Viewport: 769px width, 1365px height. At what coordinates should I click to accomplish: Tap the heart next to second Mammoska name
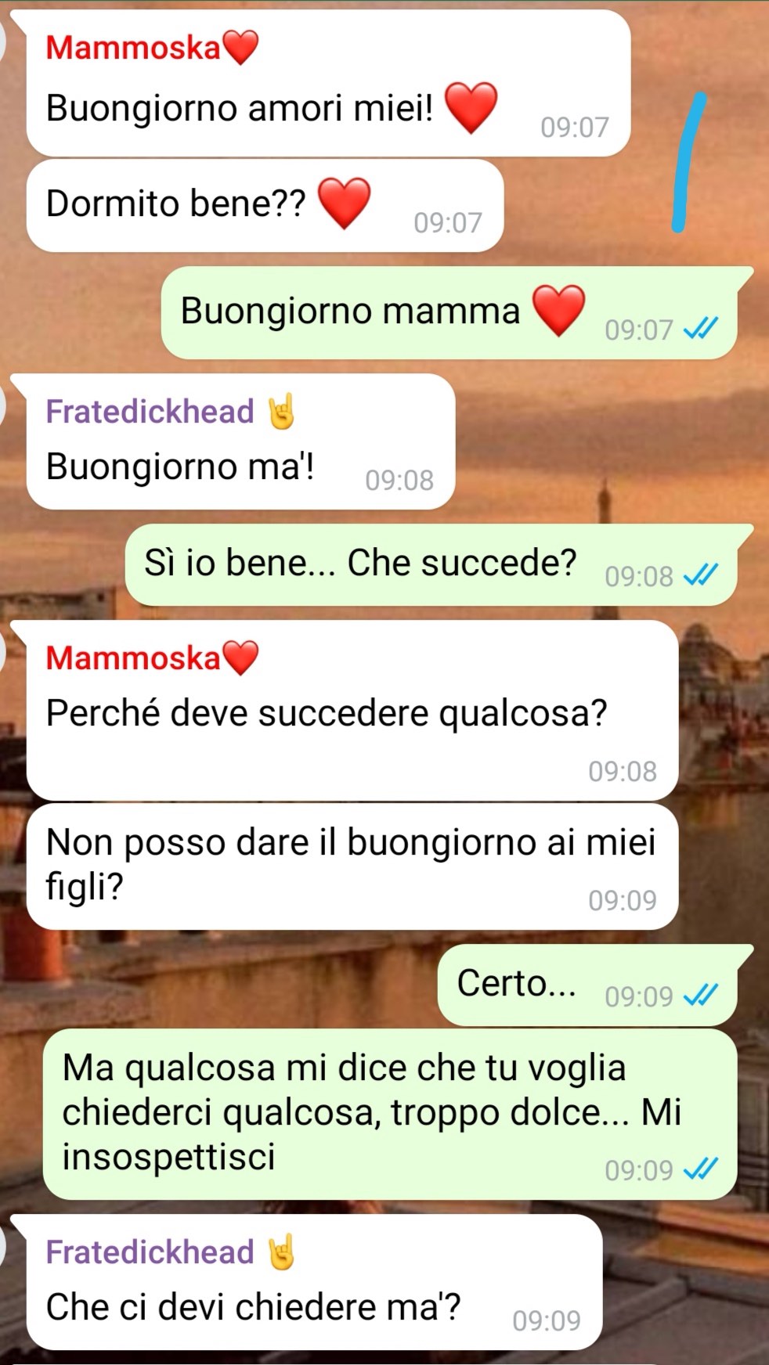[240, 657]
